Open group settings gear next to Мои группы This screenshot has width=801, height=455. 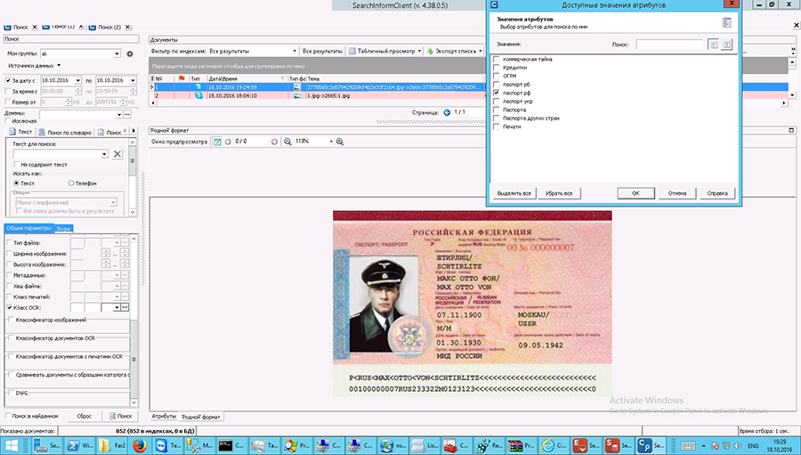point(130,53)
